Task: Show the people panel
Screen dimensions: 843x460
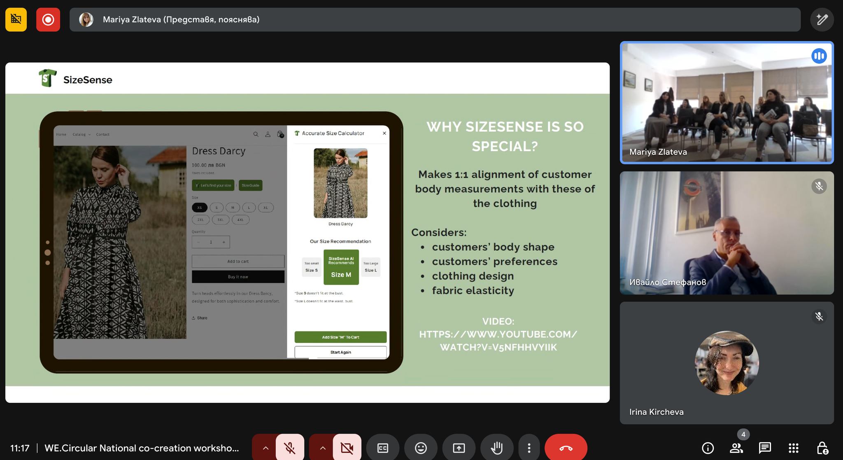Action: pos(736,448)
